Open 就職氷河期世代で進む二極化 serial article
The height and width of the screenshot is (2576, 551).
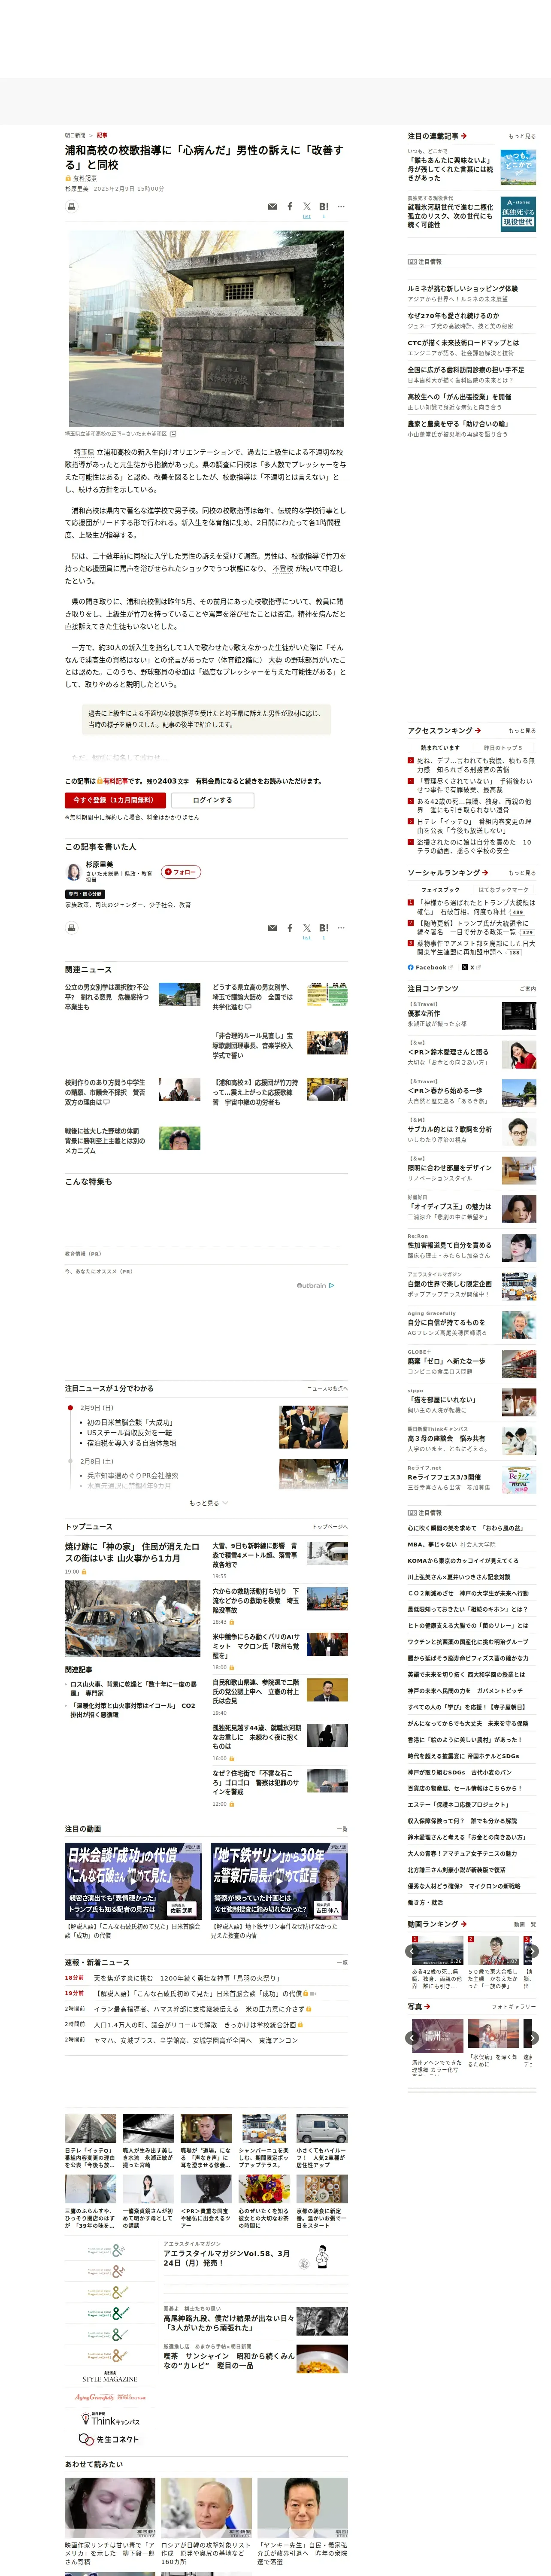[450, 216]
